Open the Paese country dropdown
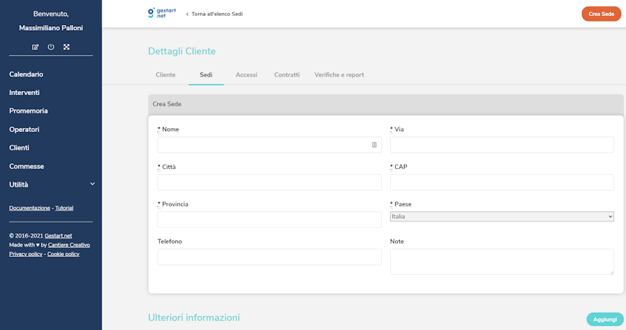The height and width of the screenshot is (330, 626). 501,217
